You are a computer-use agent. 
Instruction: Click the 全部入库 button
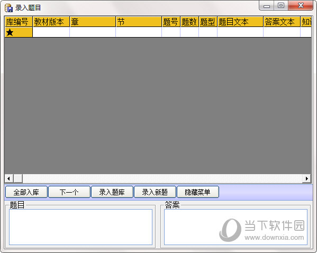[x=26, y=192]
